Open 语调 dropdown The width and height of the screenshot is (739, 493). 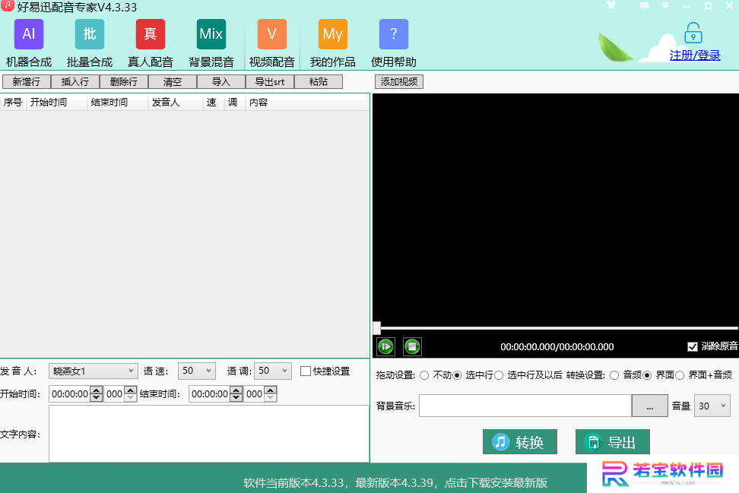[273, 371]
